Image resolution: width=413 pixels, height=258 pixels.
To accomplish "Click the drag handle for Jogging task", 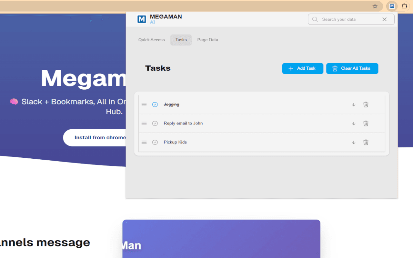I will [144, 104].
